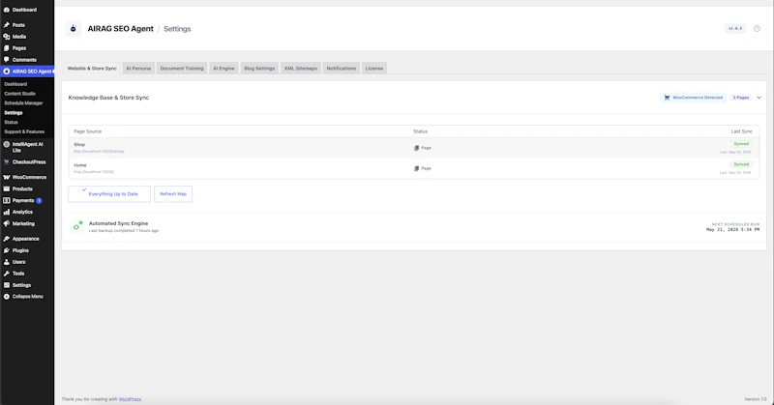
Task: Click the Plugins plug icon
Action: tap(7, 250)
